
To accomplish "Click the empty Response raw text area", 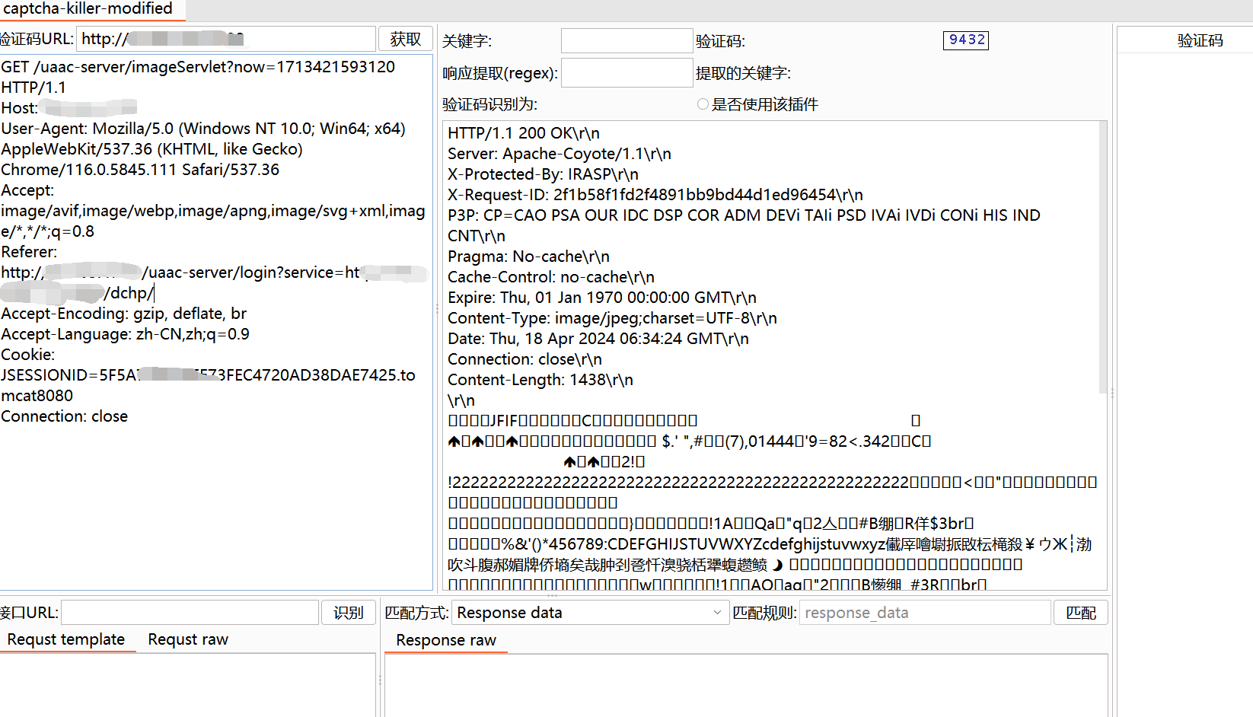I will coord(746,685).
